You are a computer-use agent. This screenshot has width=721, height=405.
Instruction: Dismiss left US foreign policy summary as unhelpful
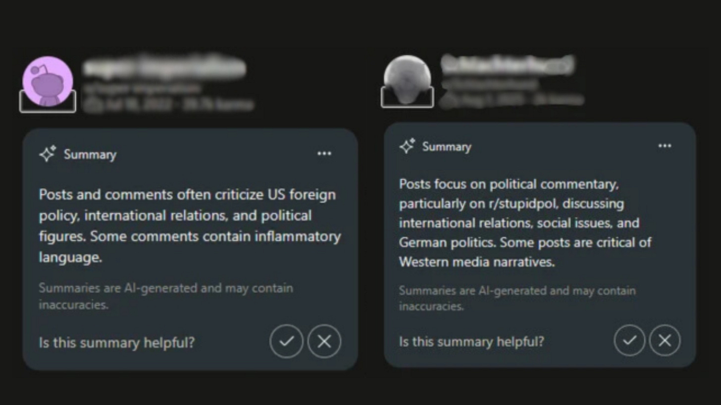coord(324,341)
